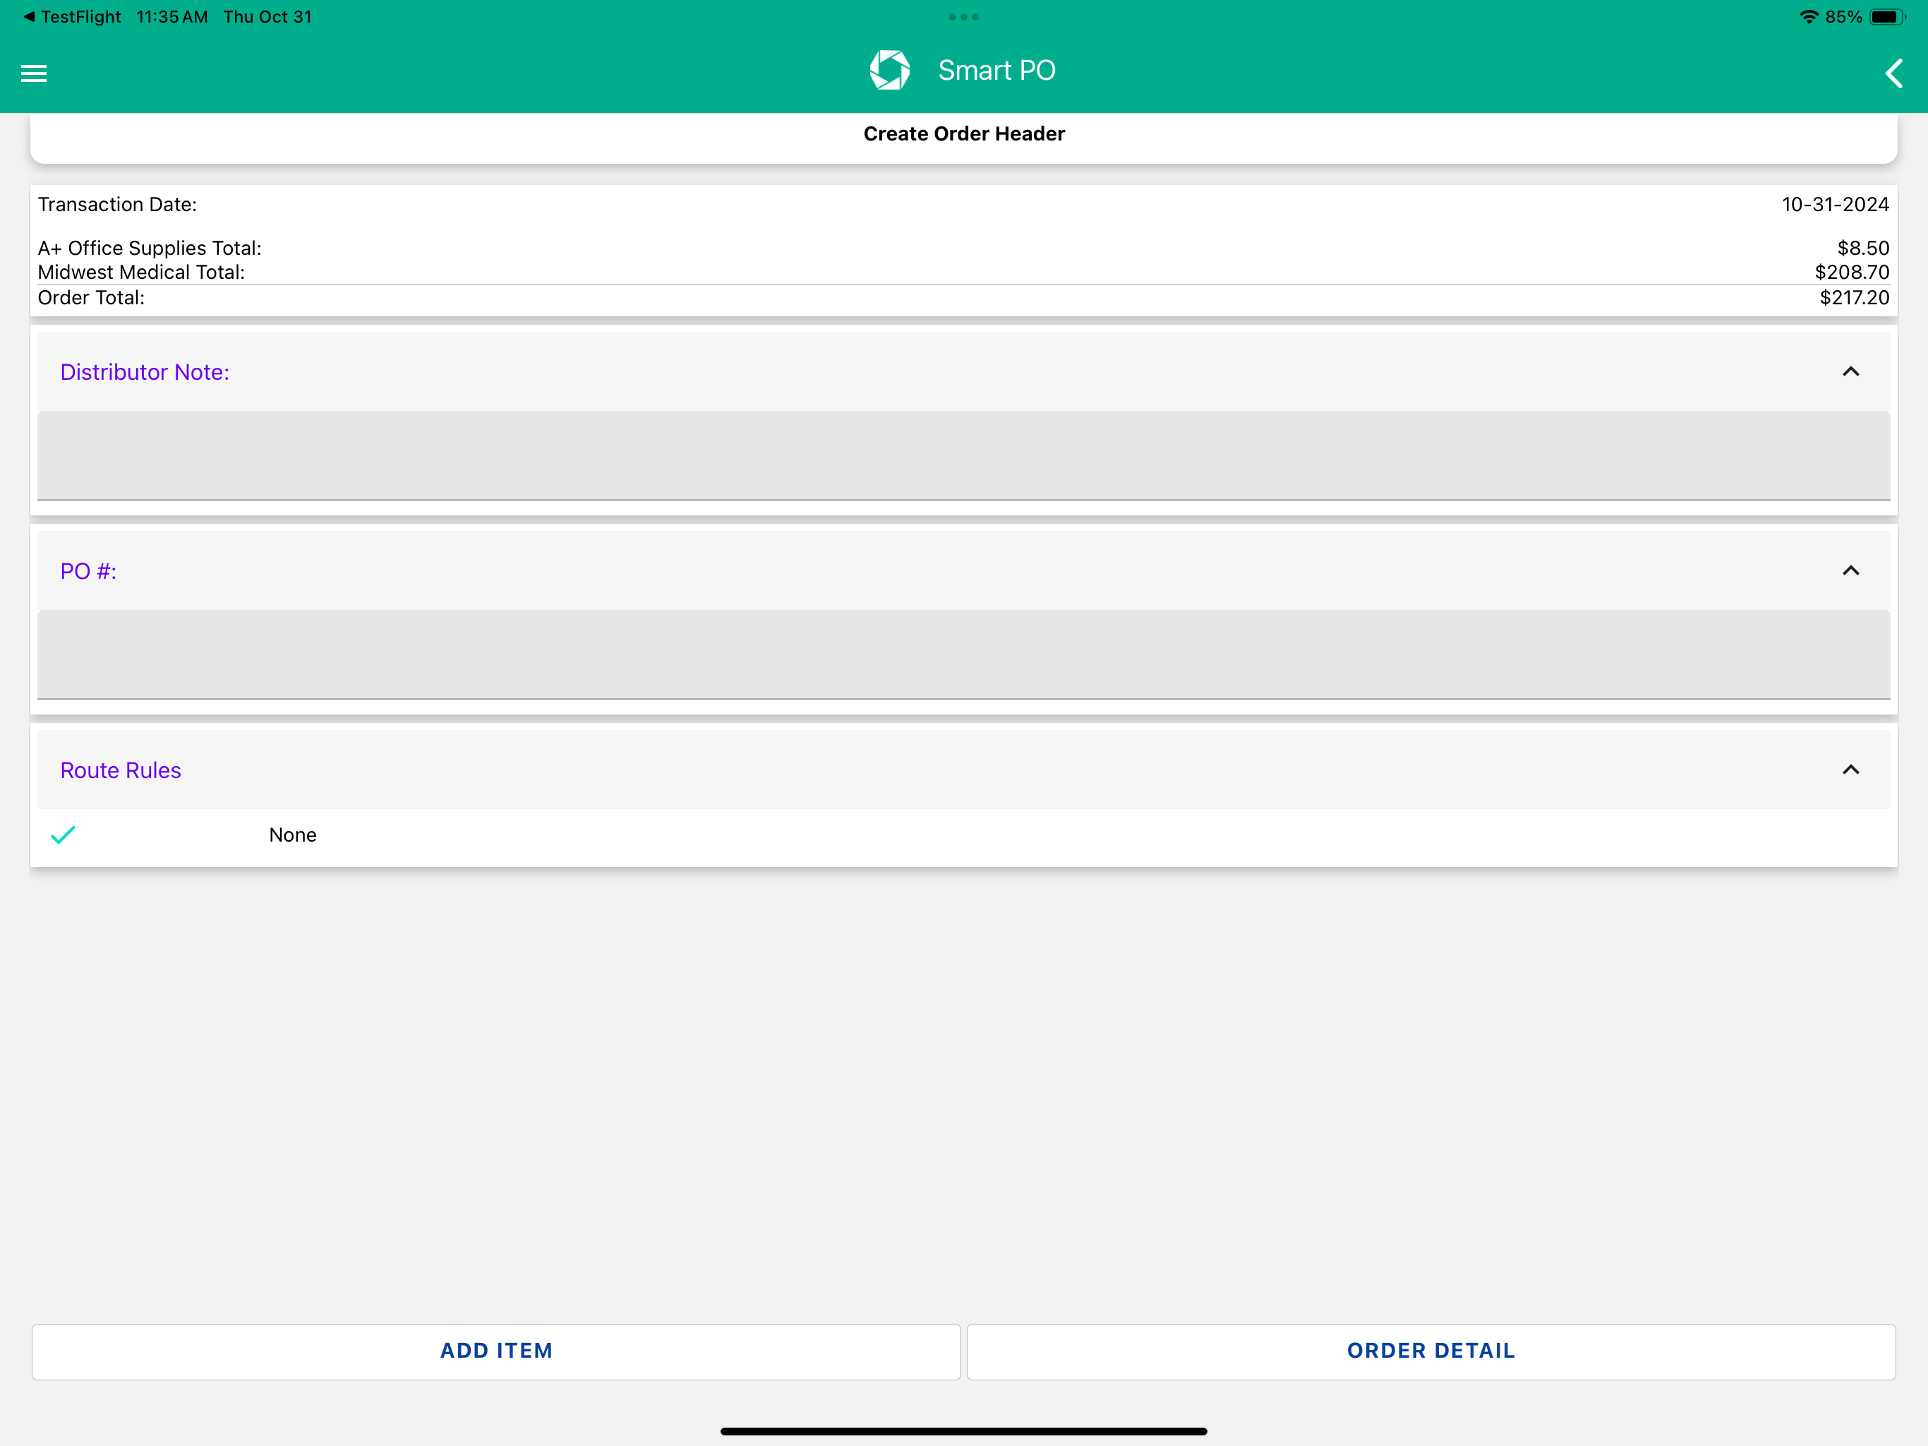Tap the Distributor Note heading
1928x1446 pixels.
[x=145, y=372]
